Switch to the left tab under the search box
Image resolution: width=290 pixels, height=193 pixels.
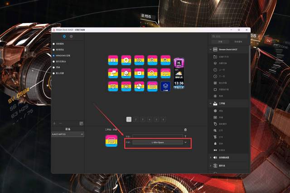(220, 42)
